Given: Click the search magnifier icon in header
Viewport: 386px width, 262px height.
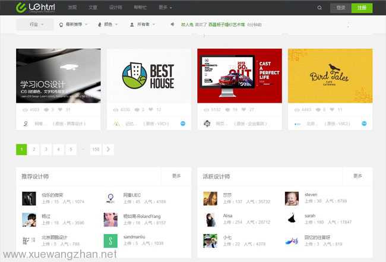Looking at the screenshot, I should [x=319, y=8].
